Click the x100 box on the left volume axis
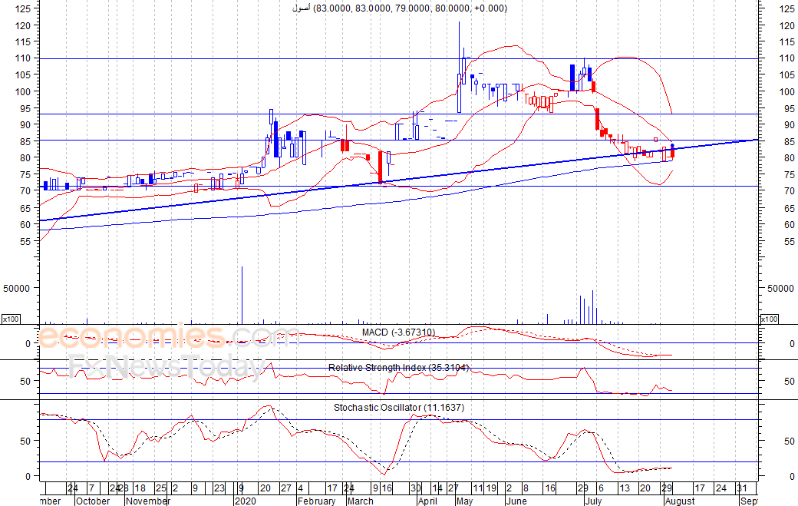 [x=11, y=319]
